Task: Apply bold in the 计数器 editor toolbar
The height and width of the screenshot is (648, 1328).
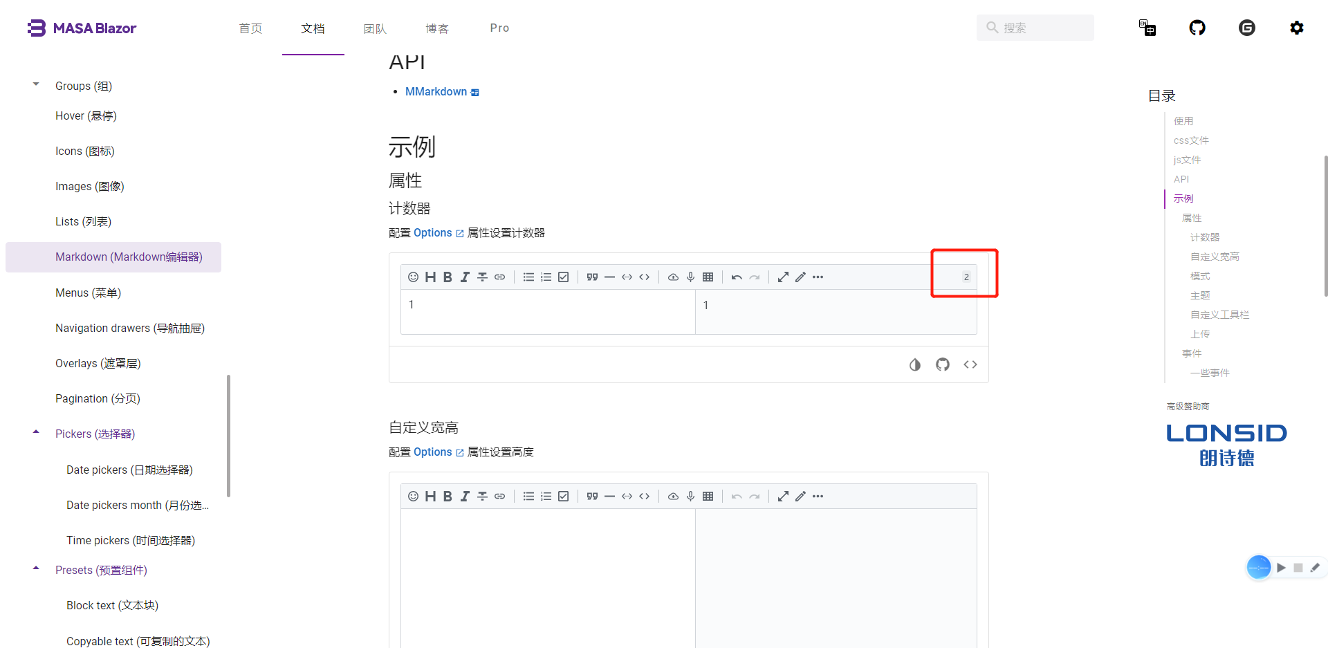Action: pyautogui.click(x=448, y=277)
